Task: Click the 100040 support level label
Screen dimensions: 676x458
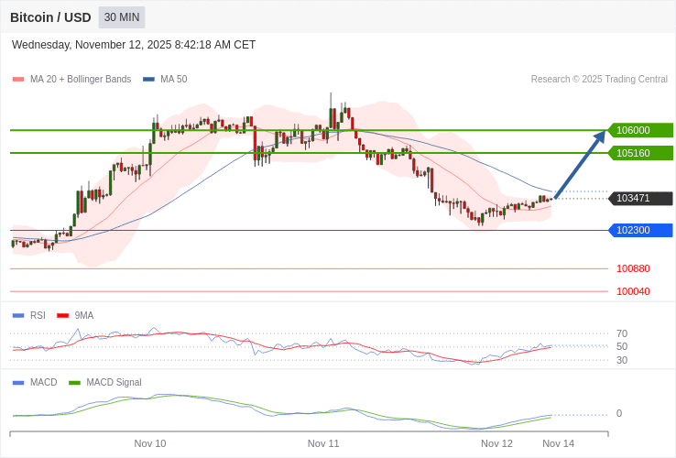Action: 633,291
